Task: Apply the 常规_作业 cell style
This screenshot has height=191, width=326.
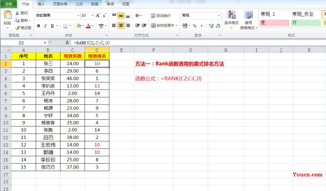Action: pos(306,14)
